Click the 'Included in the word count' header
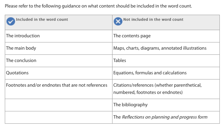This screenshot has height=127, width=224. [42, 20]
